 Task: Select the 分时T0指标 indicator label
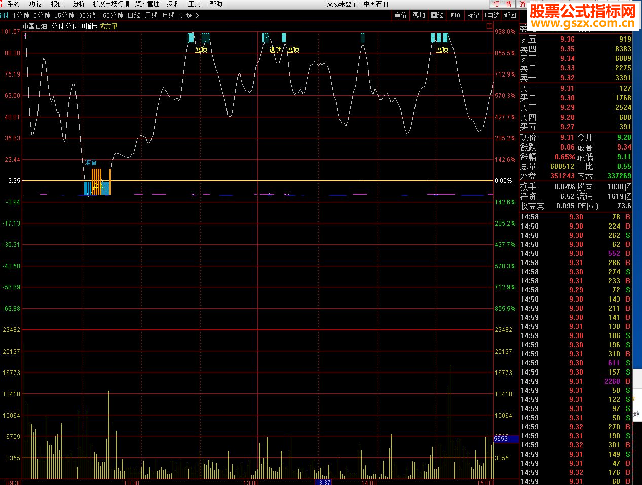pos(82,26)
